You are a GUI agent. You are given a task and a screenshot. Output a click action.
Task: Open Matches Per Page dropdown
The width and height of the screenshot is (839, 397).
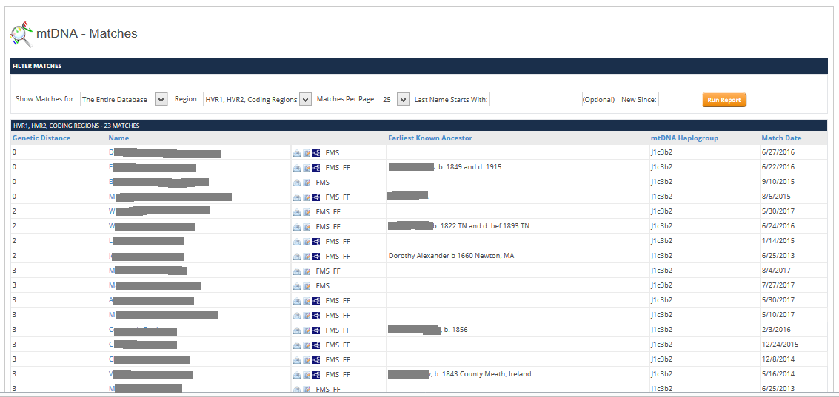395,99
